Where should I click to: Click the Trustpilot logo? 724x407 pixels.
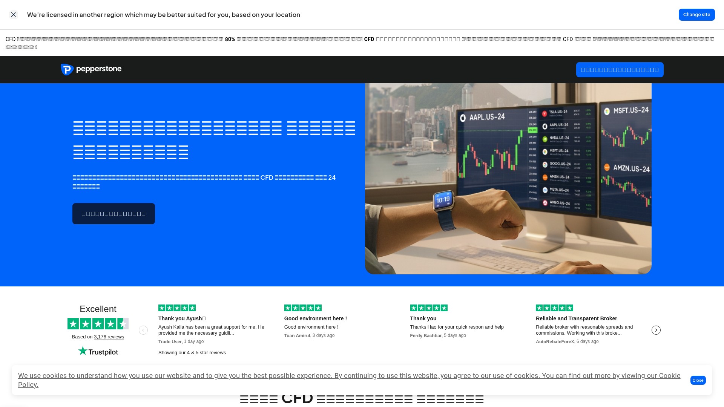98,351
